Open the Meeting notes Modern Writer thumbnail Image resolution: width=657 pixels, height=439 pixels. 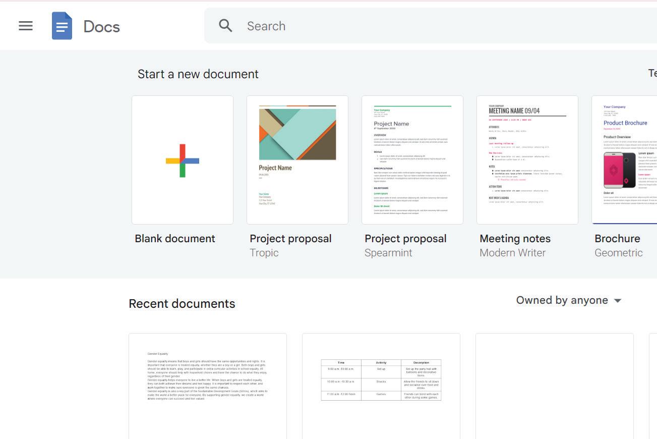[527, 160]
